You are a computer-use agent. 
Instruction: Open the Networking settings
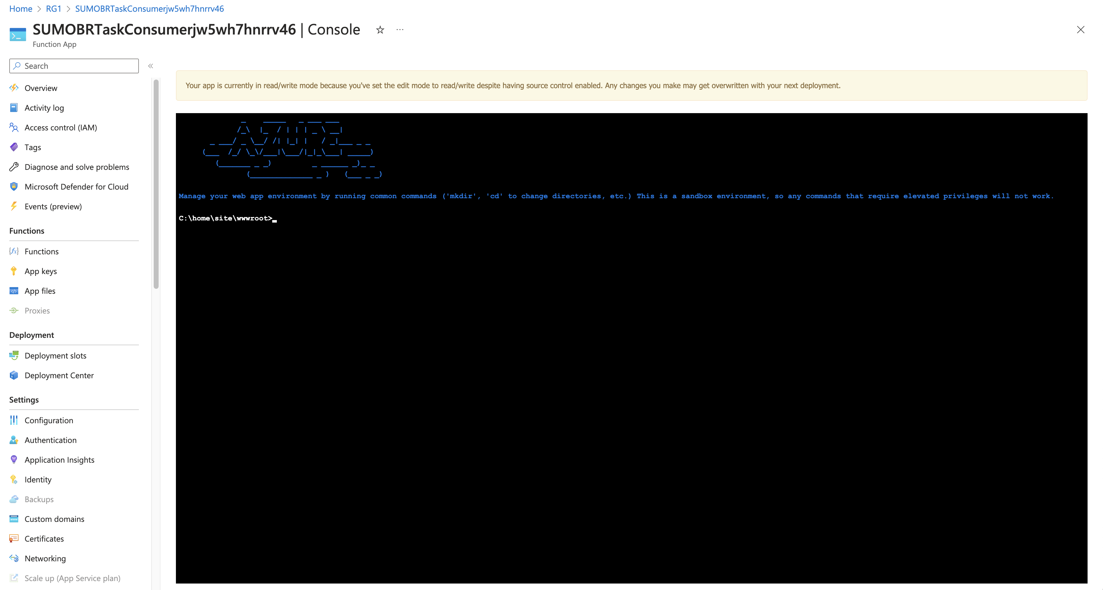(45, 558)
